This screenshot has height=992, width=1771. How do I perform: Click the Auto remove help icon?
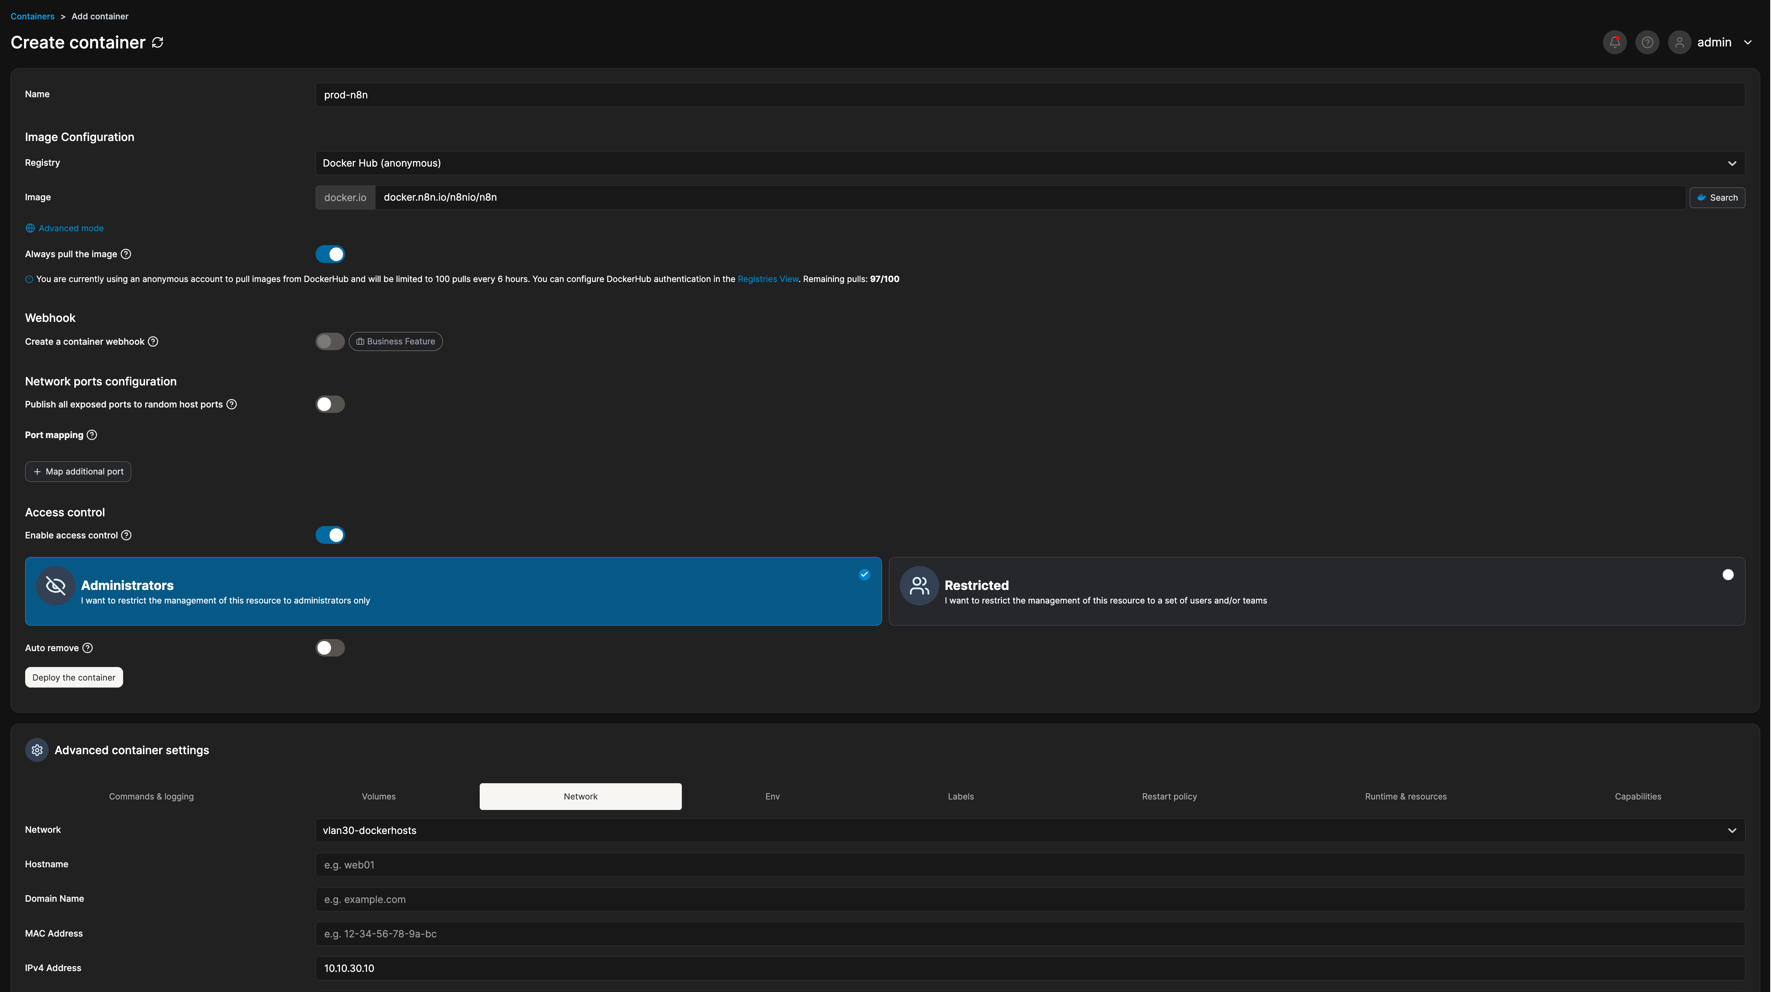pyautogui.click(x=88, y=648)
